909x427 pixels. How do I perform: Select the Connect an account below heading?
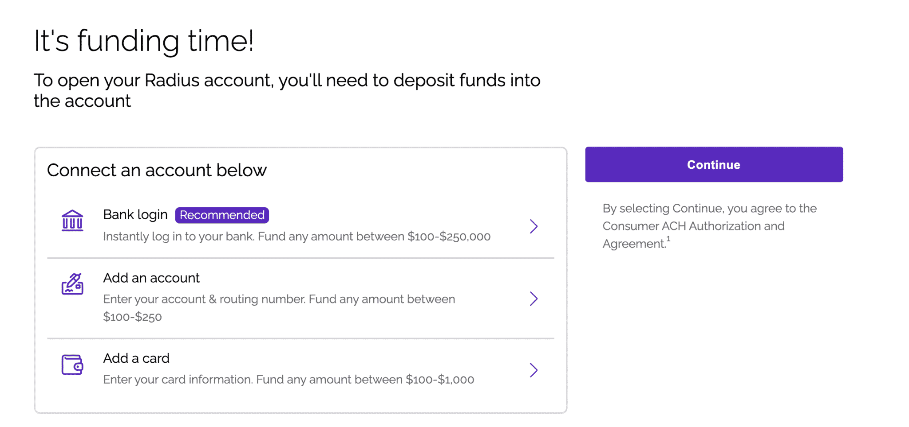pyautogui.click(x=157, y=170)
